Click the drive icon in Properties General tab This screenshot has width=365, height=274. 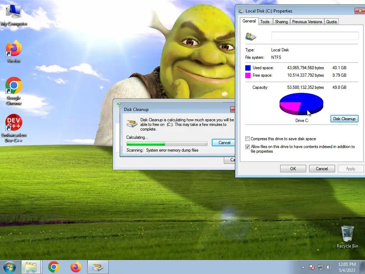(x=251, y=37)
